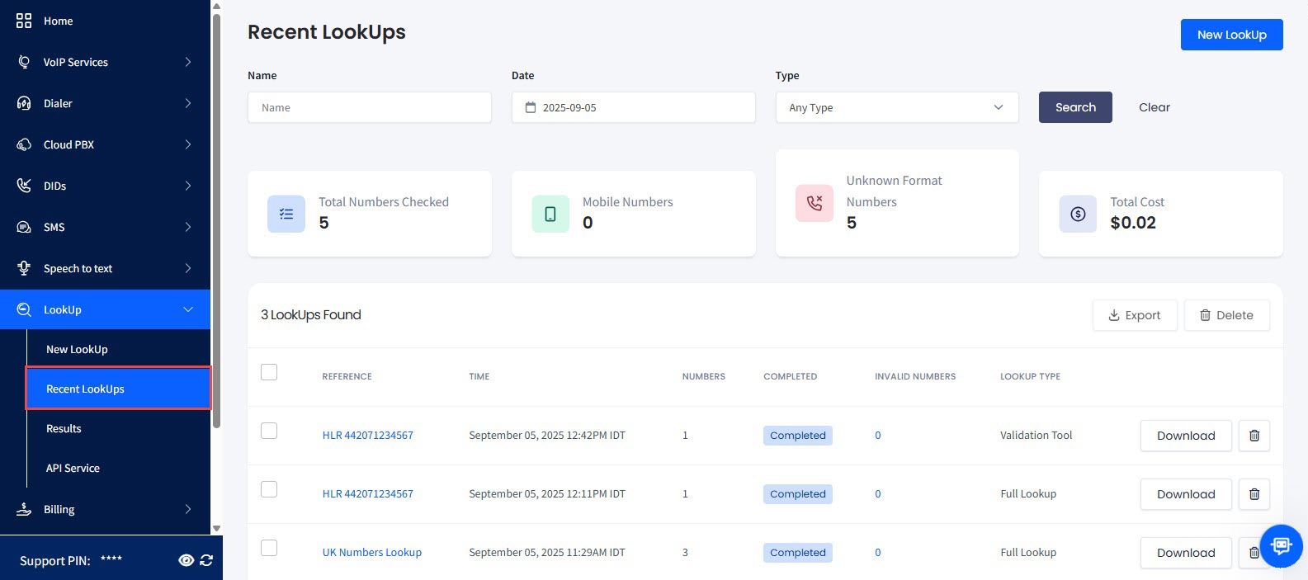
Task: Click the Unknown Format Numbers phone icon
Action: 815,203
